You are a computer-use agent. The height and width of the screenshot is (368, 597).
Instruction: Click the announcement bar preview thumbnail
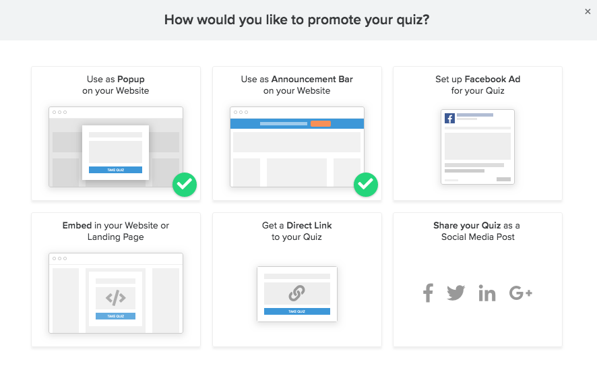296,146
